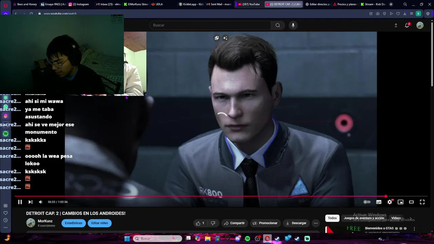This screenshot has width=434, height=244.
Task: Switch to the Kicklet.app browser tab
Action: [191, 4]
